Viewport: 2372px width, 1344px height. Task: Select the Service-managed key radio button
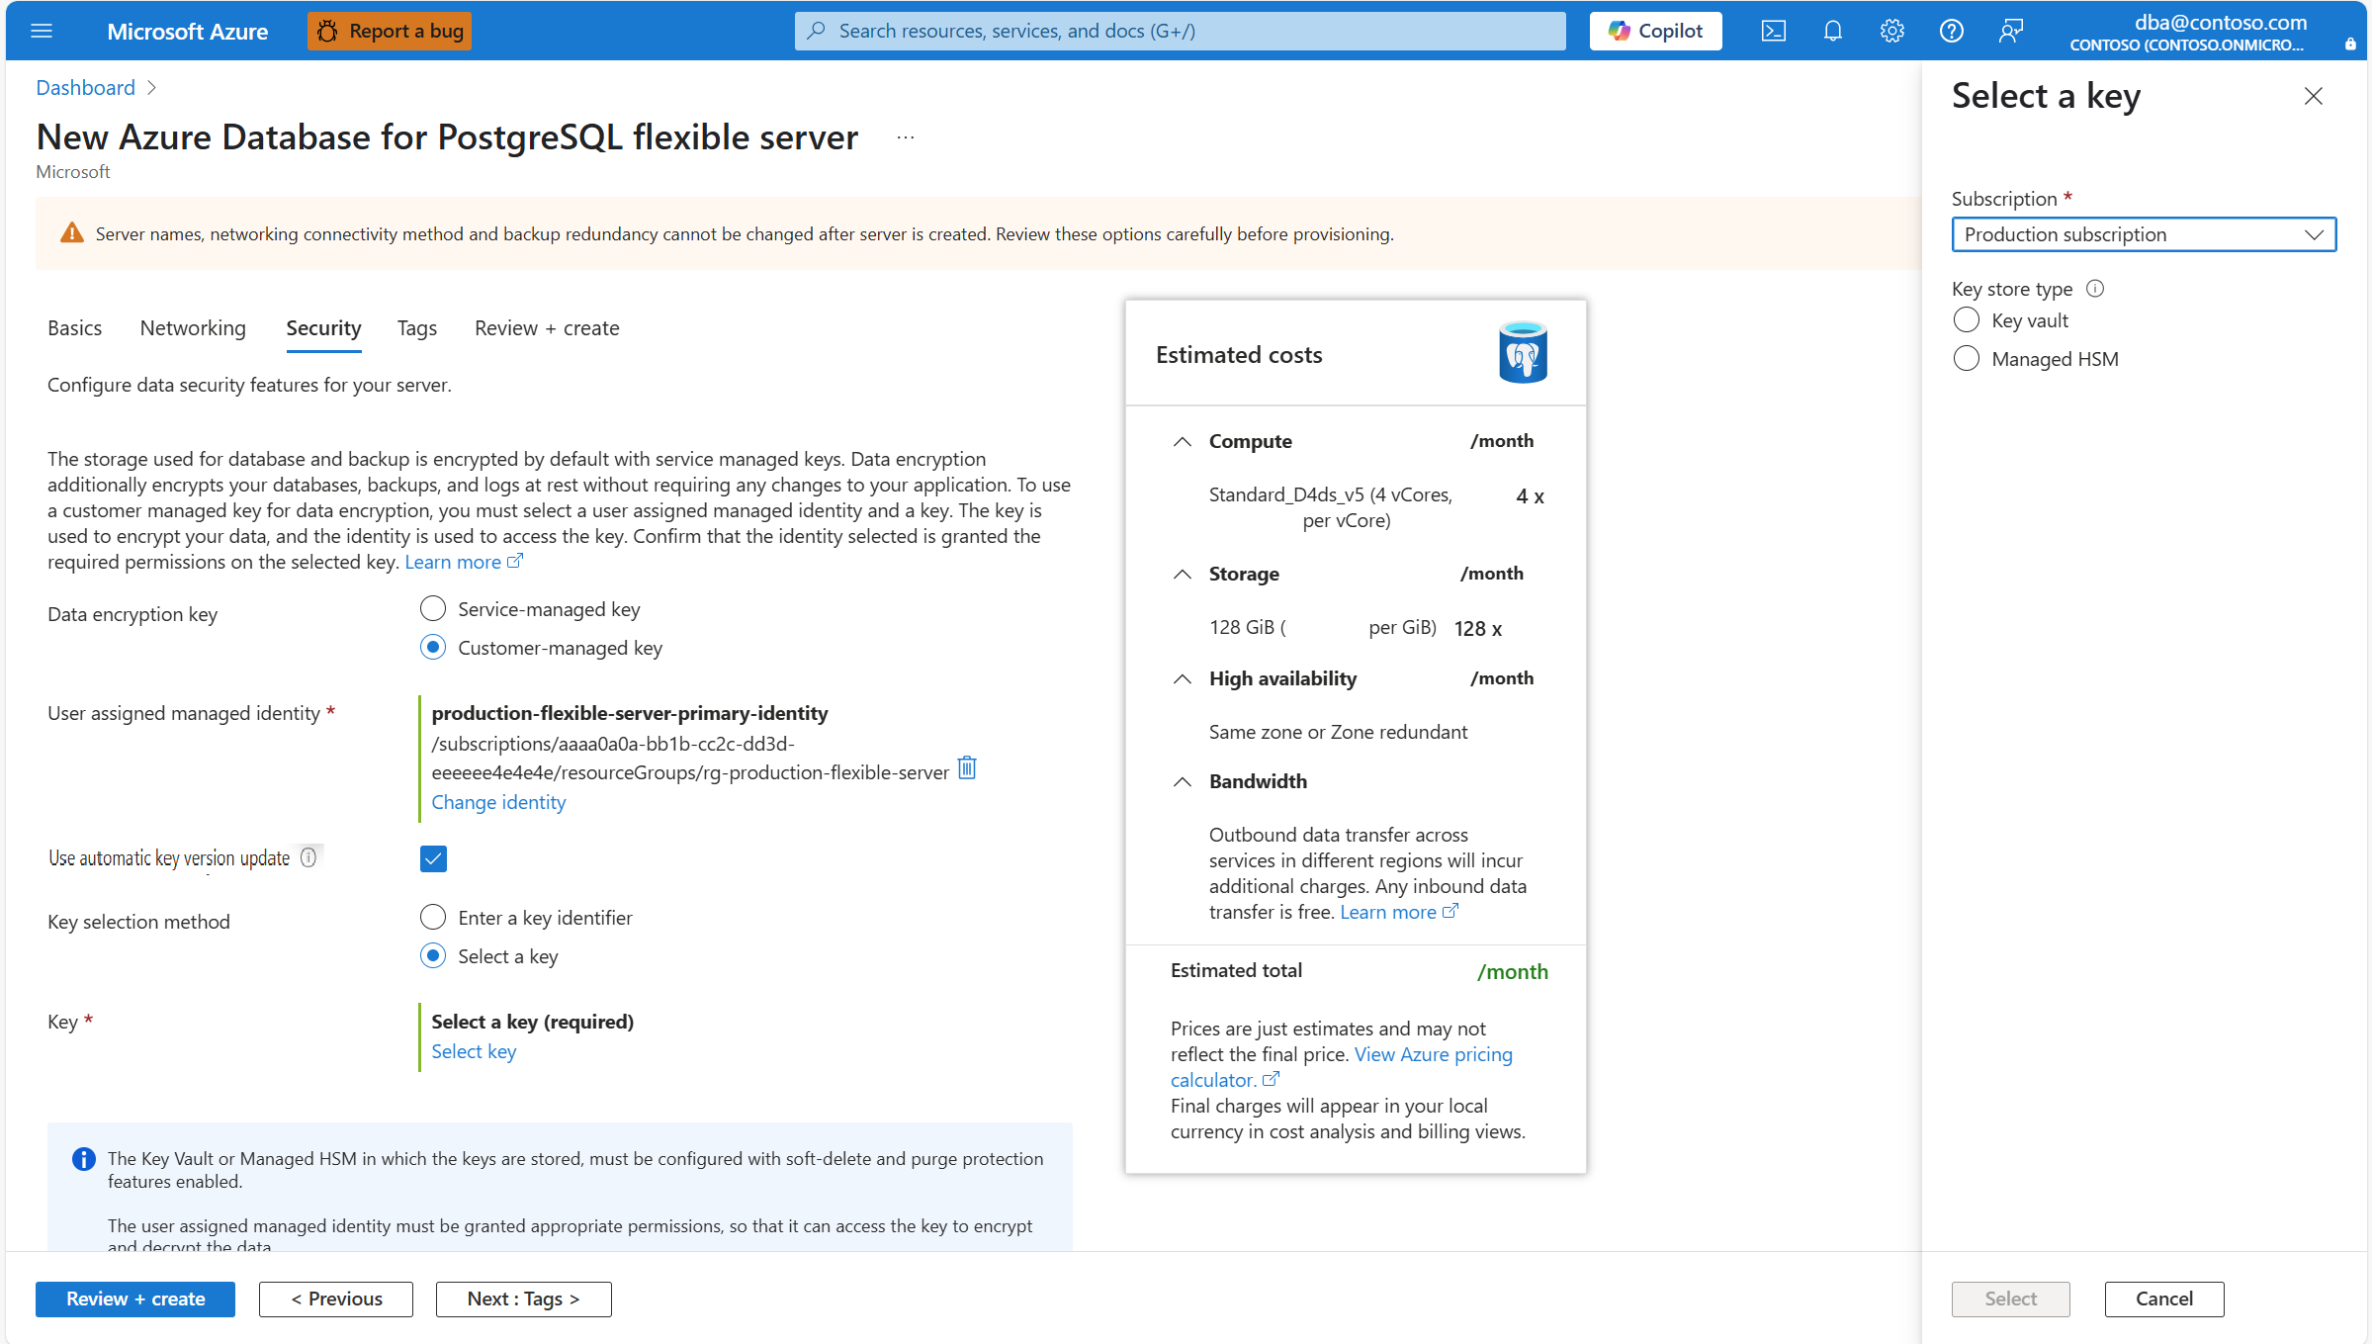[433, 608]
